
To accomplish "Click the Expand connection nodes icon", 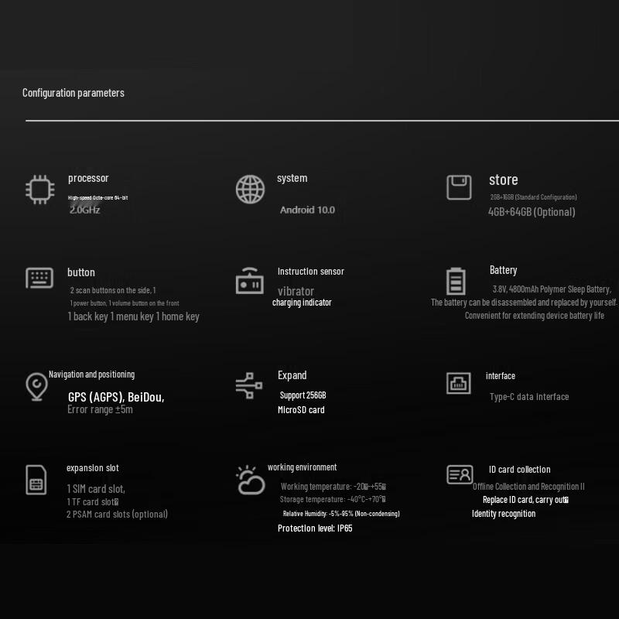I will [248, 385].
